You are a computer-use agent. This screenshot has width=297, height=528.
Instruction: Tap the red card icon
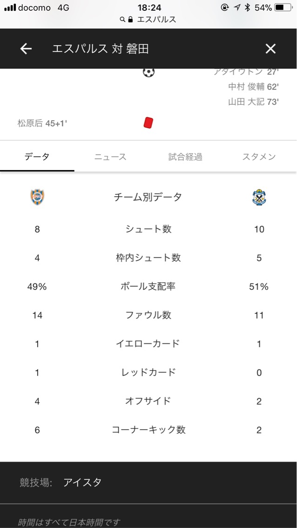tap(148, 123)
